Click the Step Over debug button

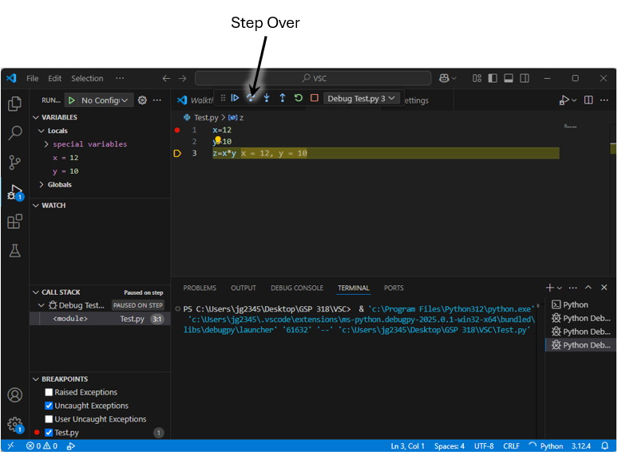coord(251,98)
